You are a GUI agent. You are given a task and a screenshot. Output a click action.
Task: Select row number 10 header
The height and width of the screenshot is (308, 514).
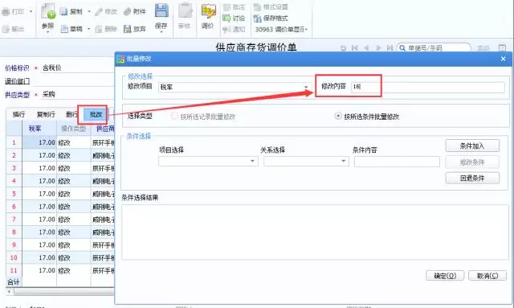(x=14, y=258)
